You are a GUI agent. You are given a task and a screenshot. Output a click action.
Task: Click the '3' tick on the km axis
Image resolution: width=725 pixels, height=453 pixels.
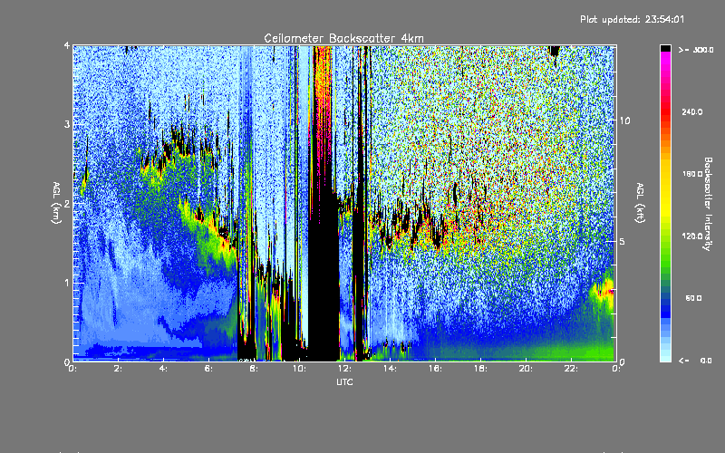click(67, 124)
